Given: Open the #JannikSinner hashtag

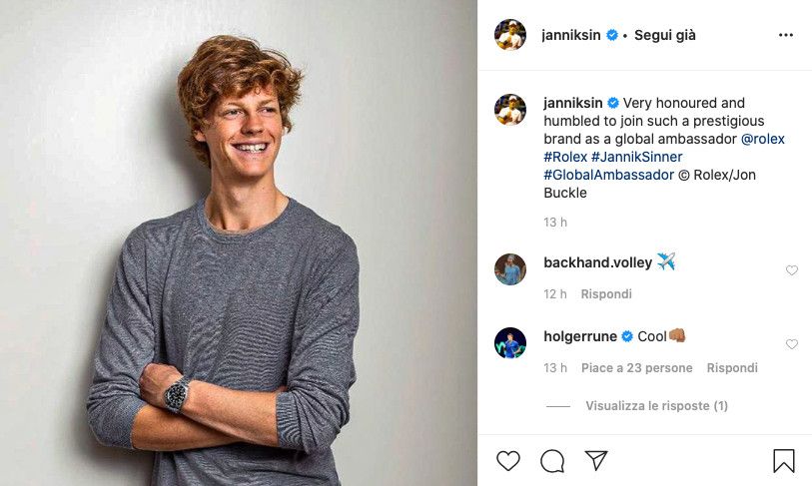Looking at the screenshot, I should [637, 157].
